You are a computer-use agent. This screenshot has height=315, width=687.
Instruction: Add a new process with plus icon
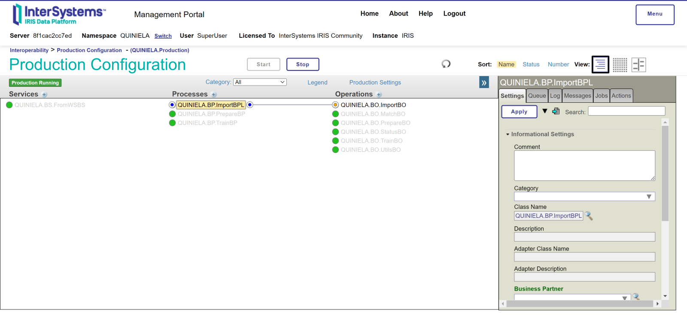[214, 95]
